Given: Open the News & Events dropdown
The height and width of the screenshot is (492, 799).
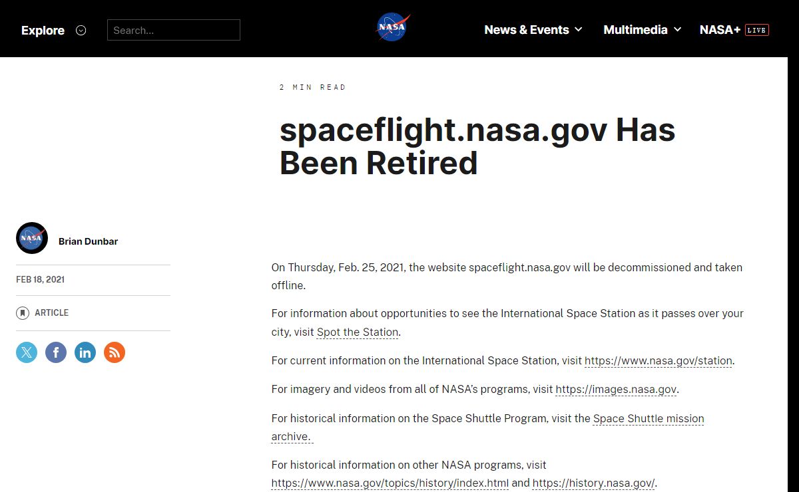Looking at the screenshot, I should pos(533,30).
